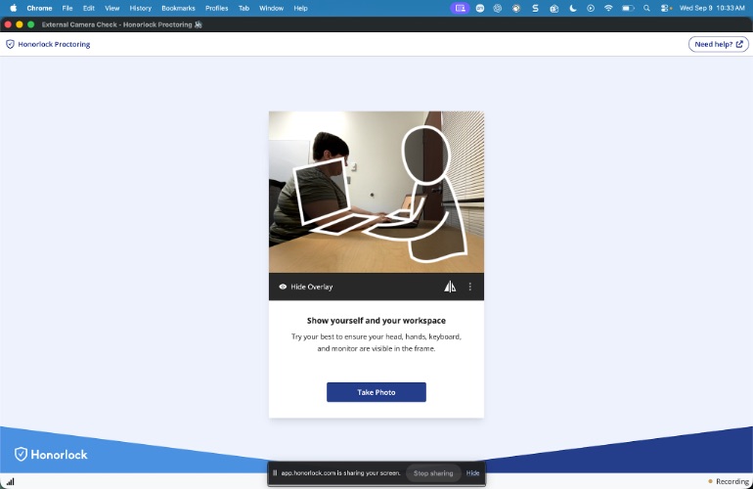Open the History menu
This screenshot has width=753, height=489.
tap(140, 8)
